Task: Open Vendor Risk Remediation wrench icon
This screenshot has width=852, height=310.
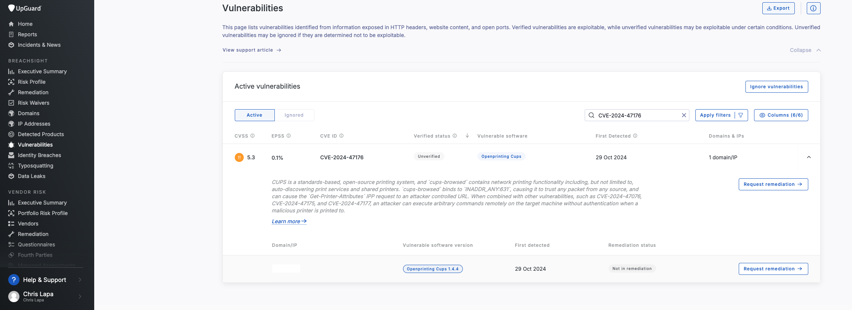Action: click(11, 234)
